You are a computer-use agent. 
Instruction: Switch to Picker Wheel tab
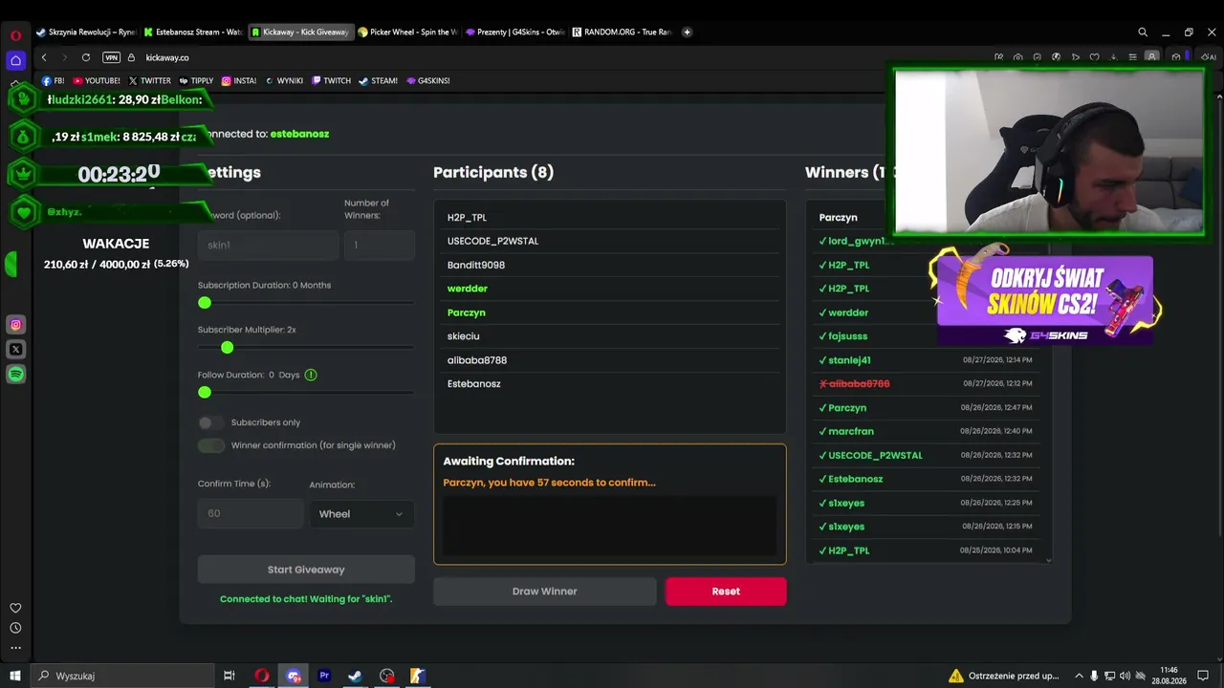coord(408,32)
